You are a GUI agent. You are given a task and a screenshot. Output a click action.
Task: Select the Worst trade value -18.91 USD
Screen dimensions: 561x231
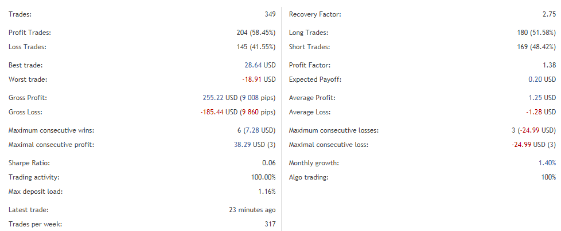258,79
